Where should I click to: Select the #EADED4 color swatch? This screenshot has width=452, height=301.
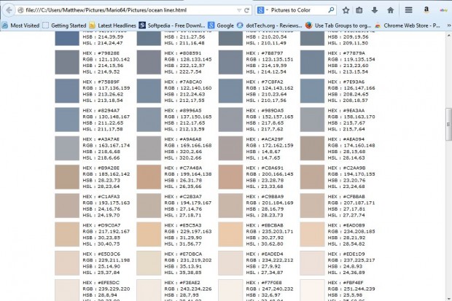(x=230, y=263)
